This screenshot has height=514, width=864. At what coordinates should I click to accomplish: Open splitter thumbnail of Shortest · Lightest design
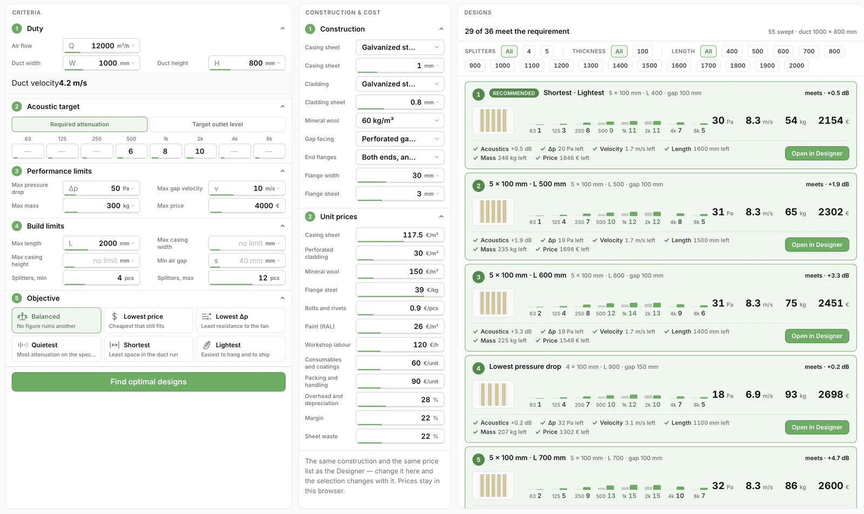493,121
